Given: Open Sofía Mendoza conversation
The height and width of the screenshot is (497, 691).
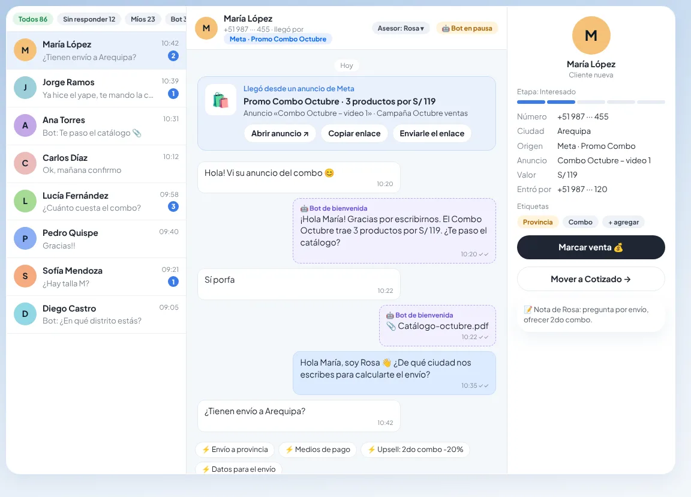Looking at the screenshot, I should [96, 277].
